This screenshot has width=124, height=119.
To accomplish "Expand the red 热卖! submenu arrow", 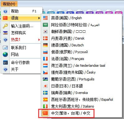I will (39, 40).
